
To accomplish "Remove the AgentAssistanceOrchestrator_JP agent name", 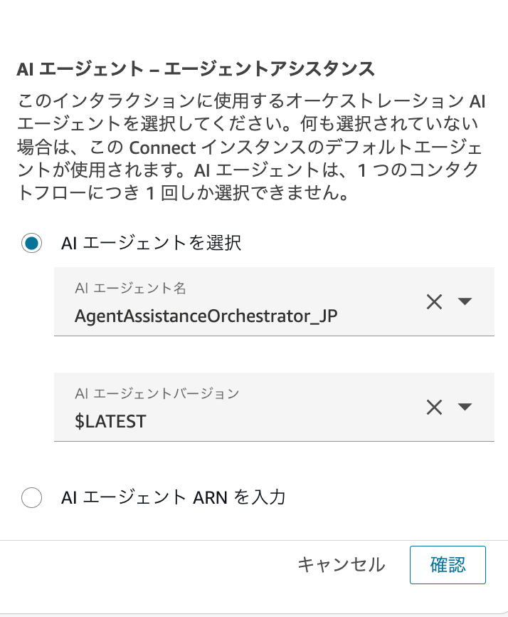I will (x=435, y=301).
